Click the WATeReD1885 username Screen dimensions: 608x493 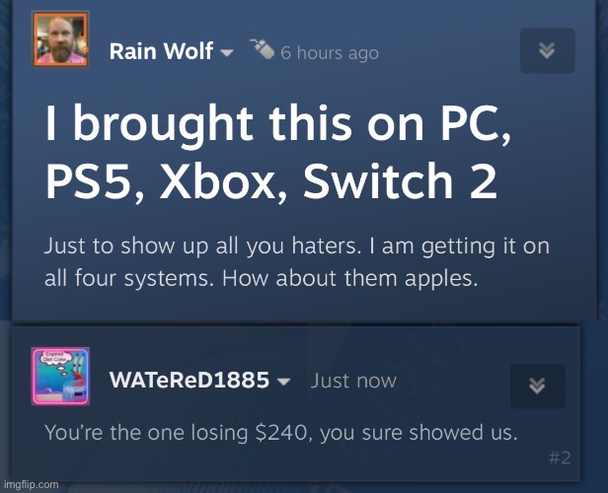click(x=190, y=380)
